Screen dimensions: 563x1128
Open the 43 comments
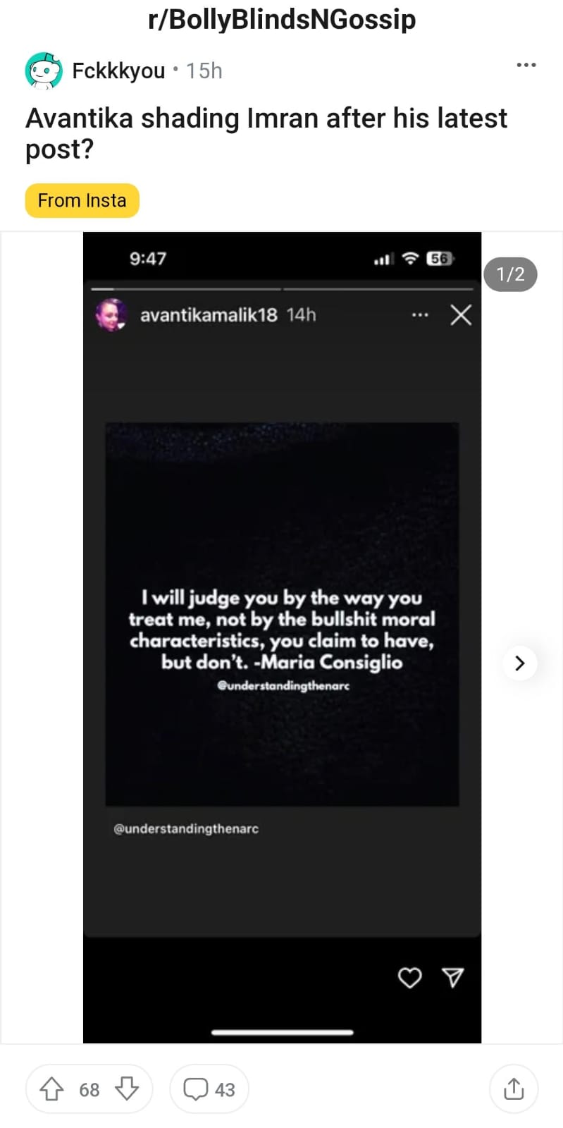point(209,1089)
